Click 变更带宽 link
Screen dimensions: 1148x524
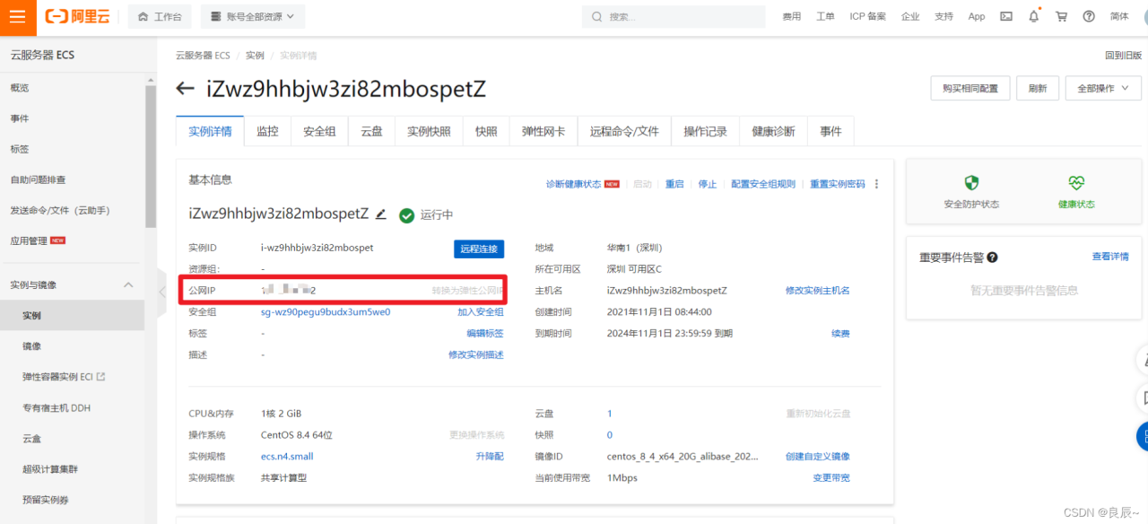coord(831,478)
